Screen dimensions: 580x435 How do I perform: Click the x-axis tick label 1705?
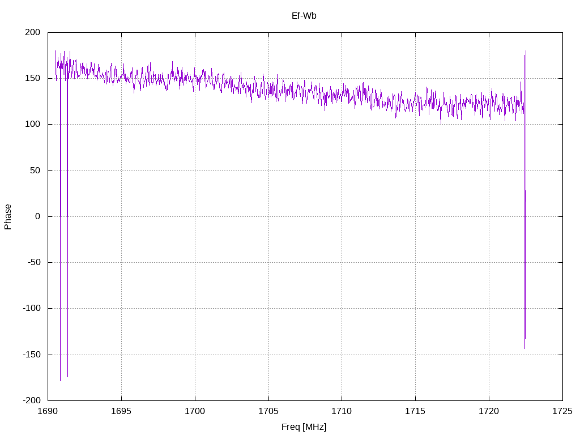coord(268,411)
